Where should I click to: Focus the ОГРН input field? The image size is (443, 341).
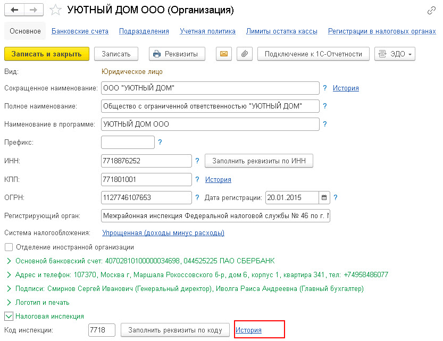tap(146, 197)
